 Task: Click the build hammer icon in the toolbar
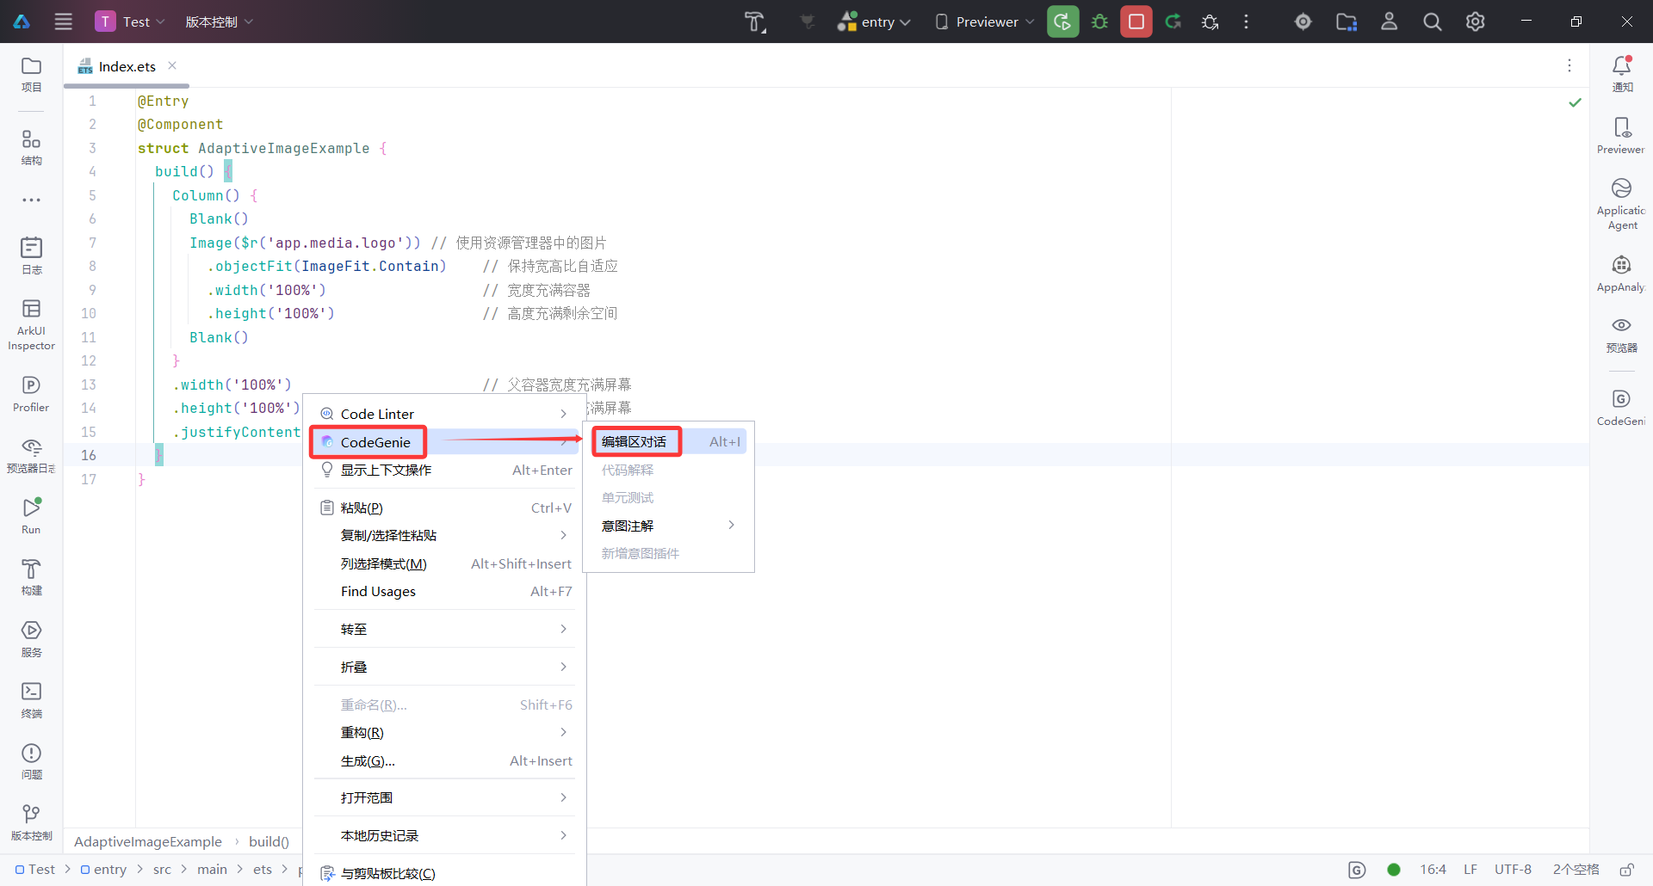point(755,22)
